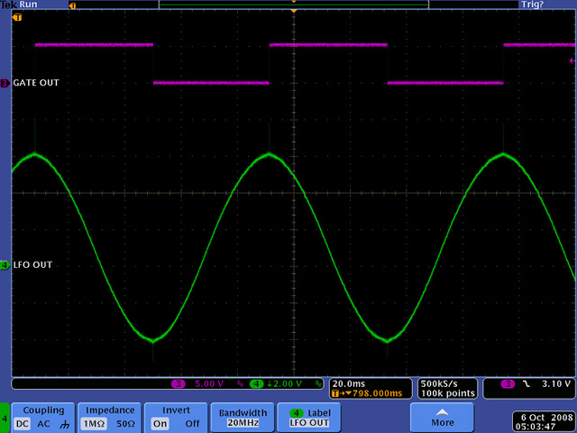The image size is (577, 433).
Task: Click the 05:03:47 time display
Action: [x=536, y=427]
